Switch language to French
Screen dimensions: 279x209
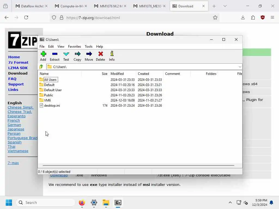tap(14, 120)
